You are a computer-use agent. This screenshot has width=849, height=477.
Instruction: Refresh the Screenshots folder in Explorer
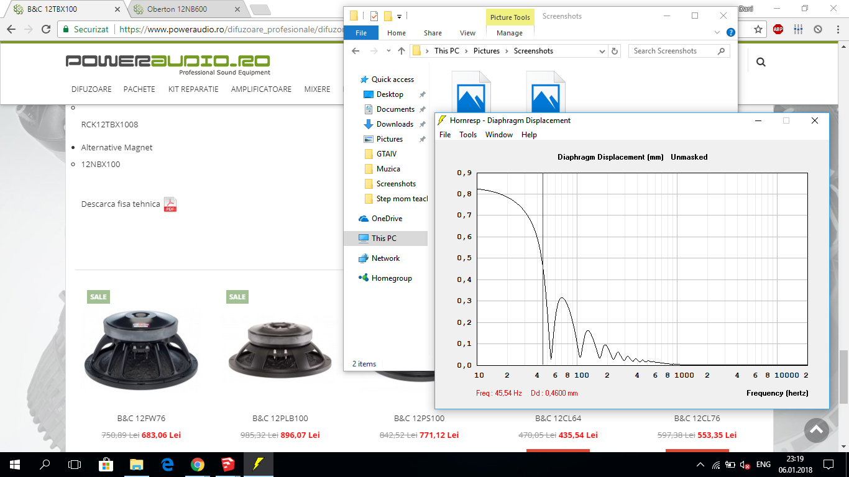[615, 51]
